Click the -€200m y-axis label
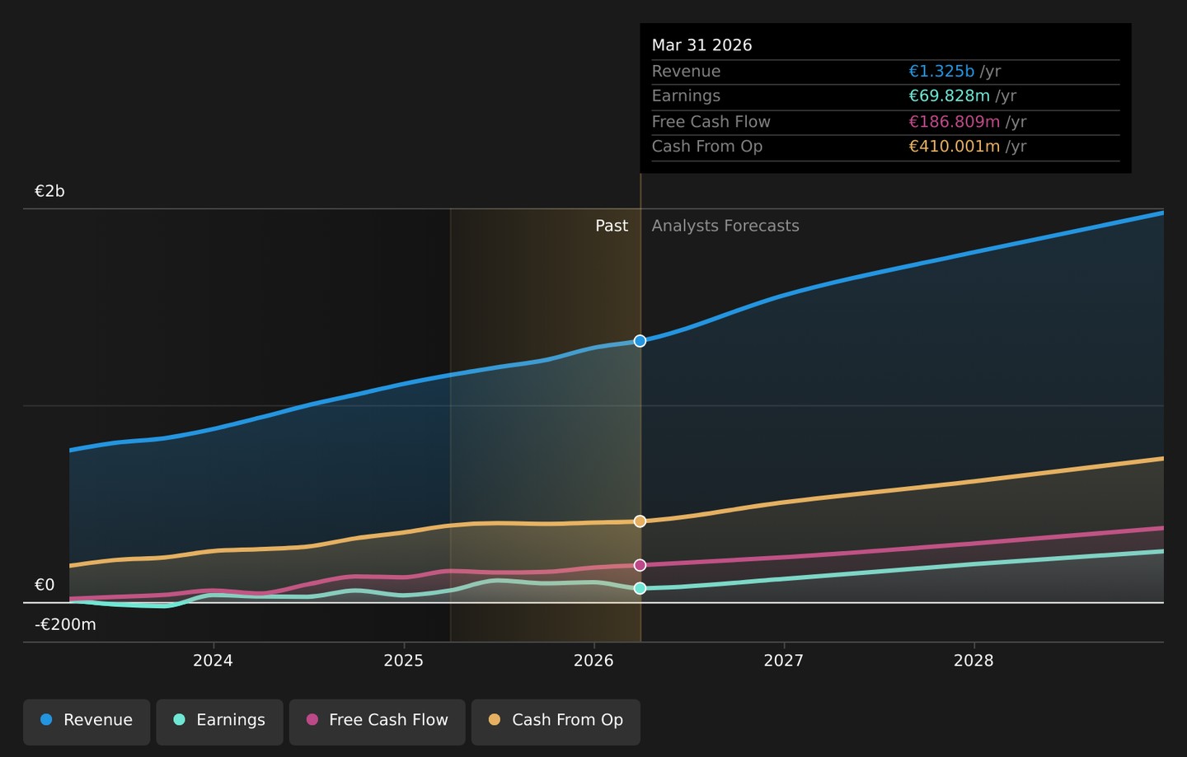This screenshot has width=1187, height=757. click(x=65, y=624)
